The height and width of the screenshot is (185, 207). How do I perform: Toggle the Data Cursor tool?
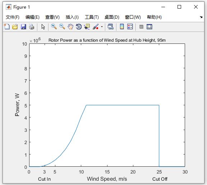[x=87, y=27]
